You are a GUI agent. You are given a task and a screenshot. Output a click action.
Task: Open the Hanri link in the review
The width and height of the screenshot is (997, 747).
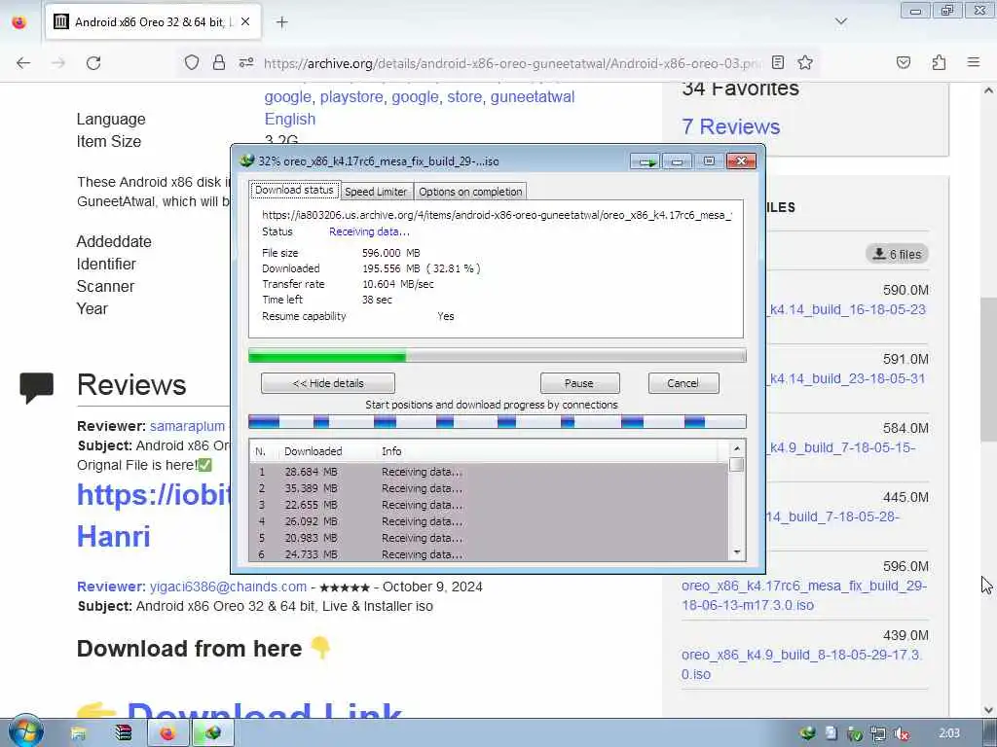(114, 536)
